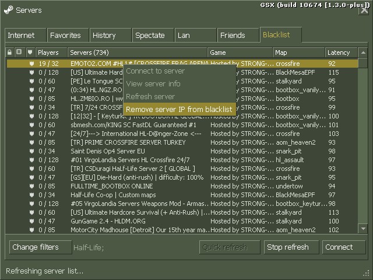The image size is (373, 280).
Task: Sort list by Players column header
Action: (x=51, y=52)
